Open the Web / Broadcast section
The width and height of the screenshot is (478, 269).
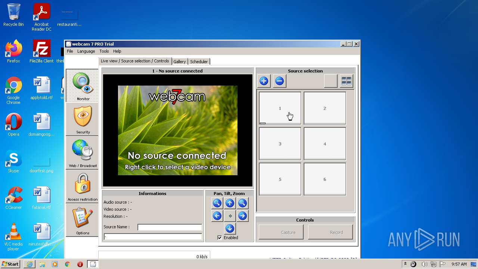(82, 153)
